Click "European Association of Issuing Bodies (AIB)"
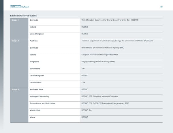 point(99,55)
